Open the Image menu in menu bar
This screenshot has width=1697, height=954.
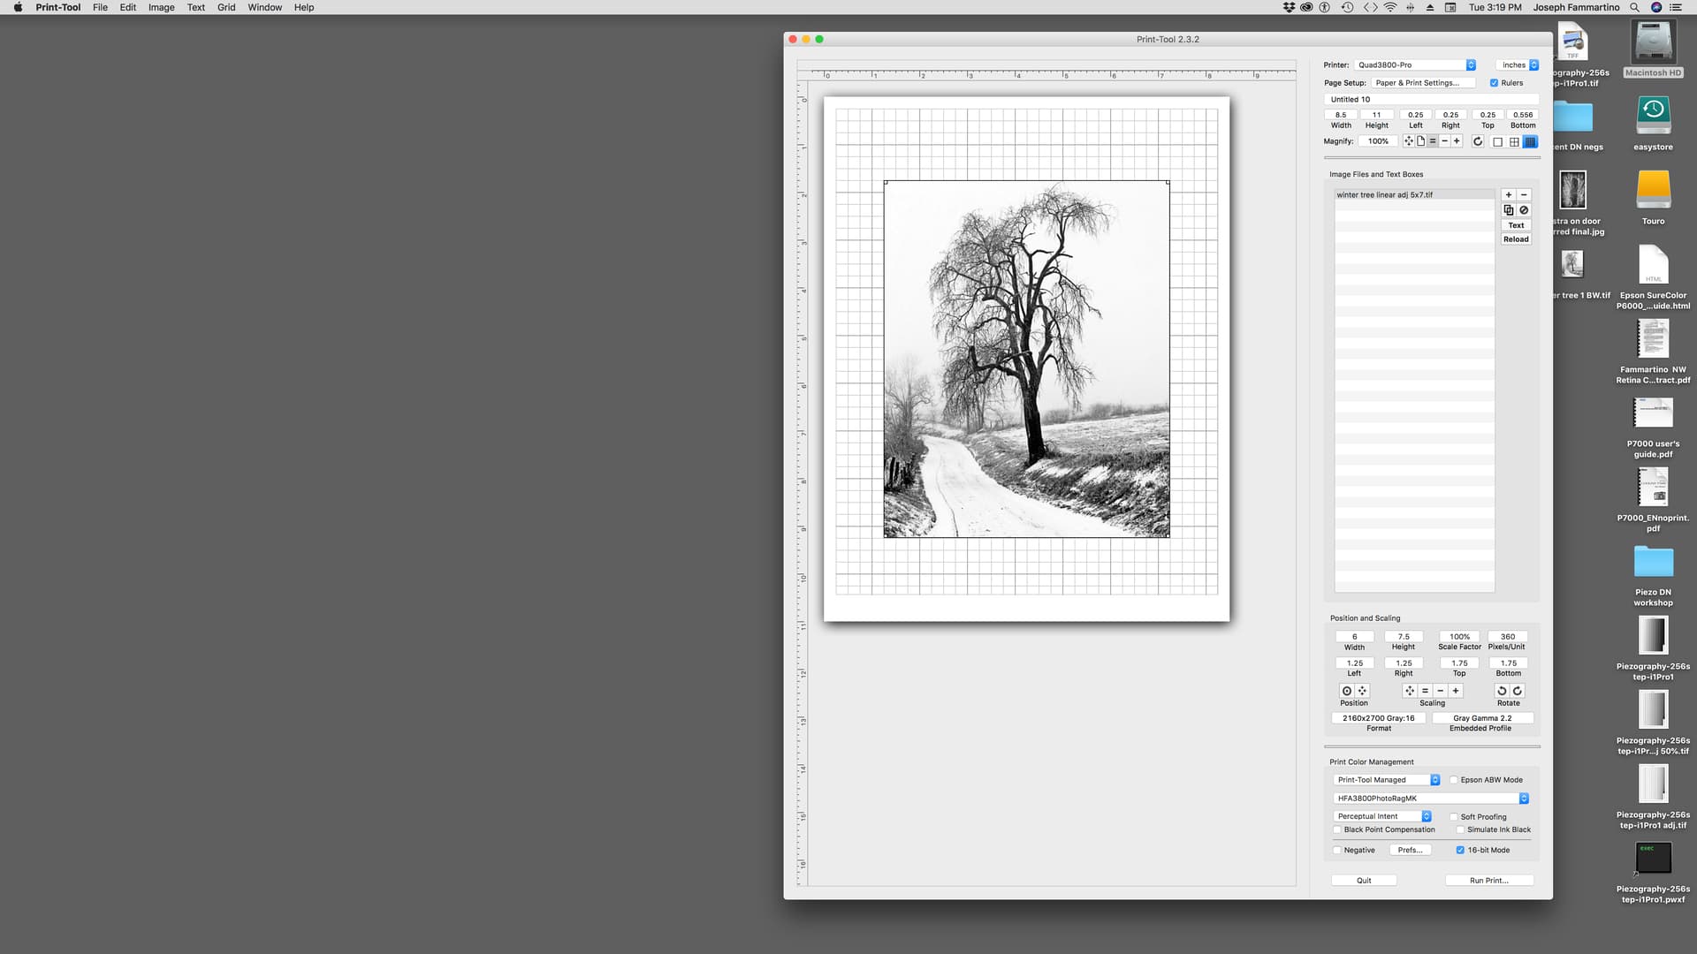pos(161,7)
